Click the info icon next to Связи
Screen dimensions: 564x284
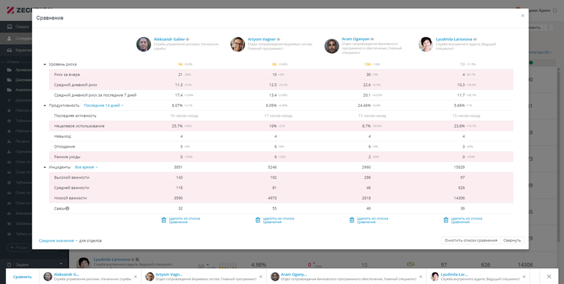coord(68,208)
